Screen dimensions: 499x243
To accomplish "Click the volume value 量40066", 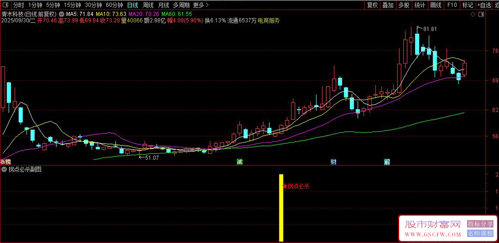I will tap(131, 20).
